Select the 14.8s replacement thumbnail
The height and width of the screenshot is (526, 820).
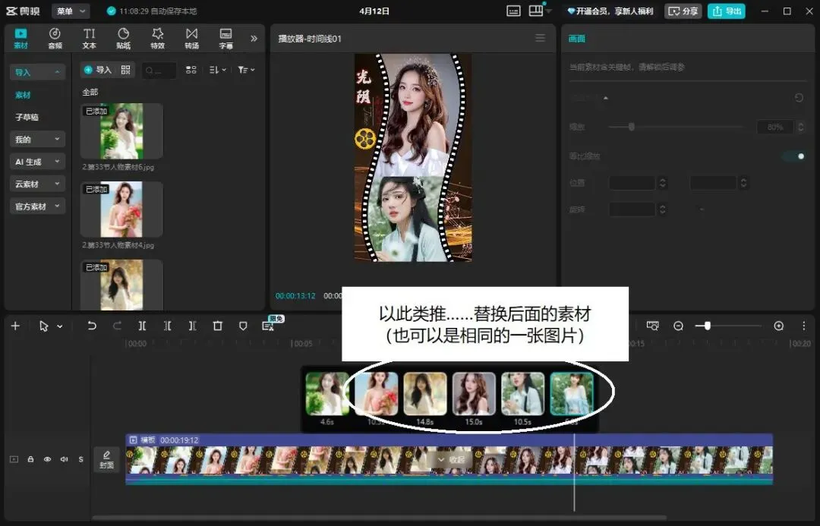tap(425, 394)
